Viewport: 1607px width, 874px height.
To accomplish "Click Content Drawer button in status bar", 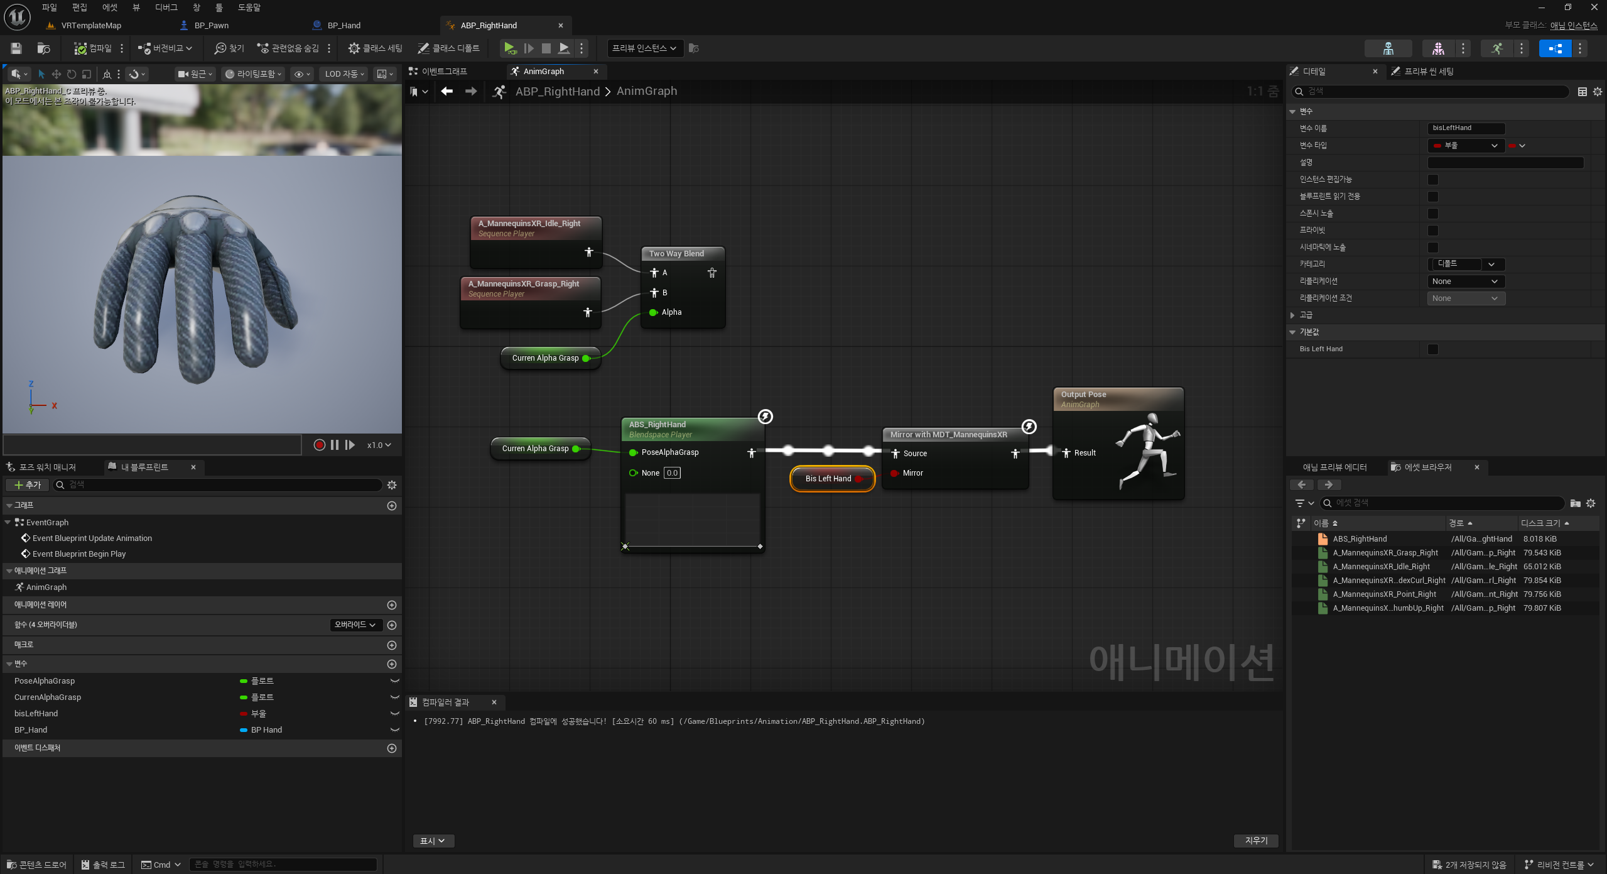I will [x=36, y=865].
